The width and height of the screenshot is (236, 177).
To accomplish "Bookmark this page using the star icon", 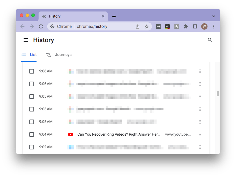I will 147,26.
